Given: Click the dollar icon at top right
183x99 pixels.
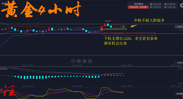Looking at the screenshot, I should click(181, 5).
